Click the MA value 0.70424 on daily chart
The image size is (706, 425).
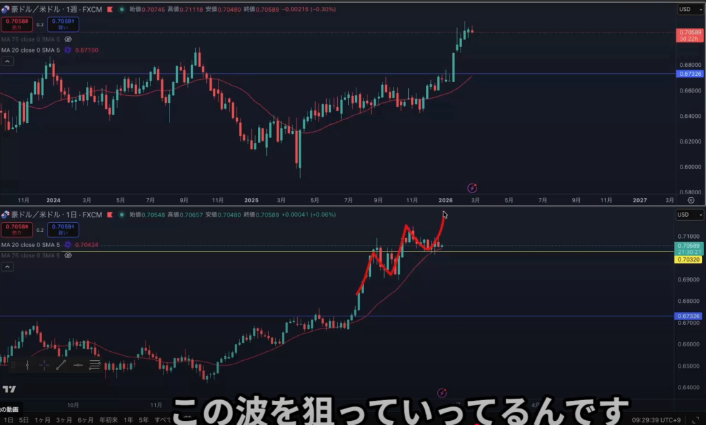86,245
